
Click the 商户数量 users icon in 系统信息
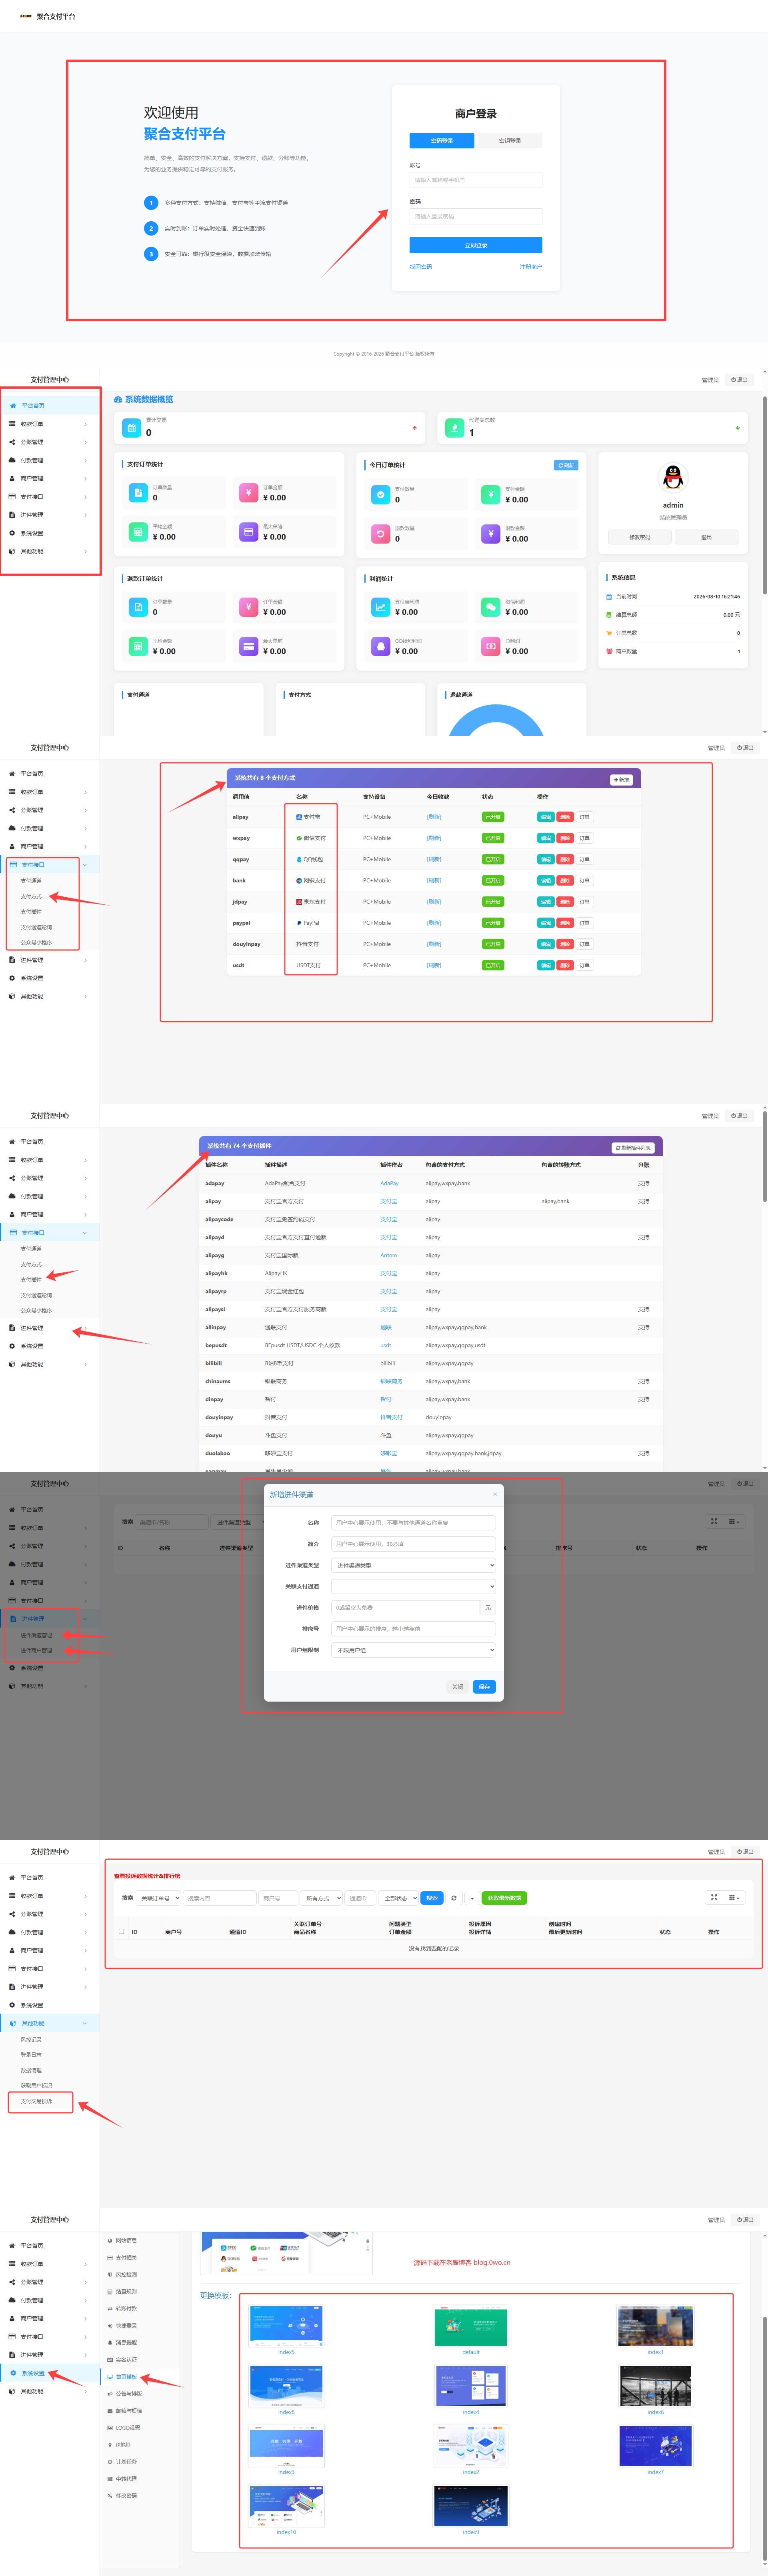tap(609, 651)
